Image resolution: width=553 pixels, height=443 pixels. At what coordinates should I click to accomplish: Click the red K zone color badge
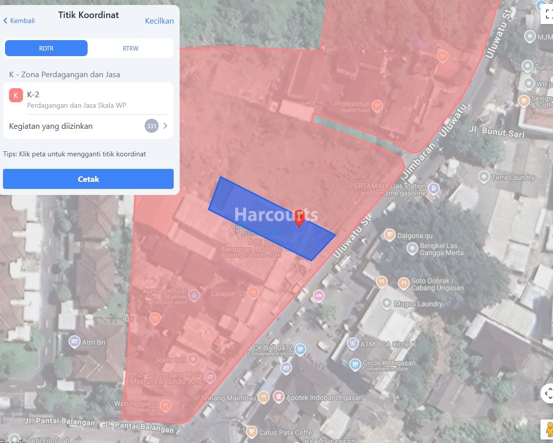[16, 95]
